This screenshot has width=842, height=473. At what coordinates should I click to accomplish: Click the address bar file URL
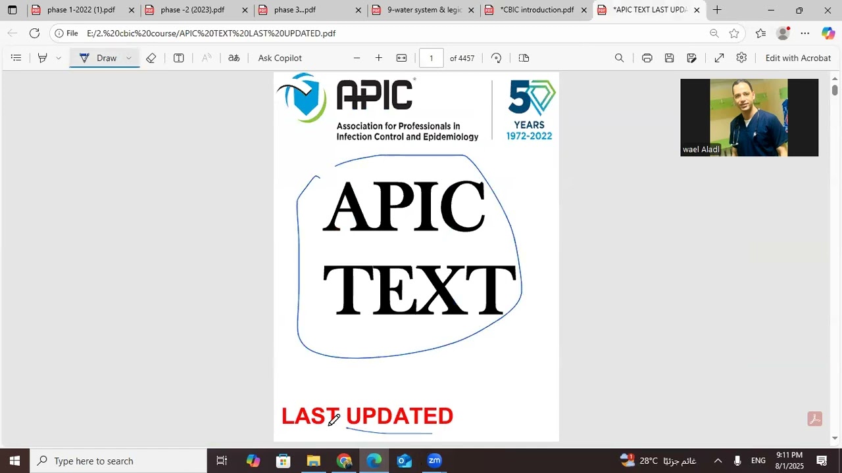point(211,33)
